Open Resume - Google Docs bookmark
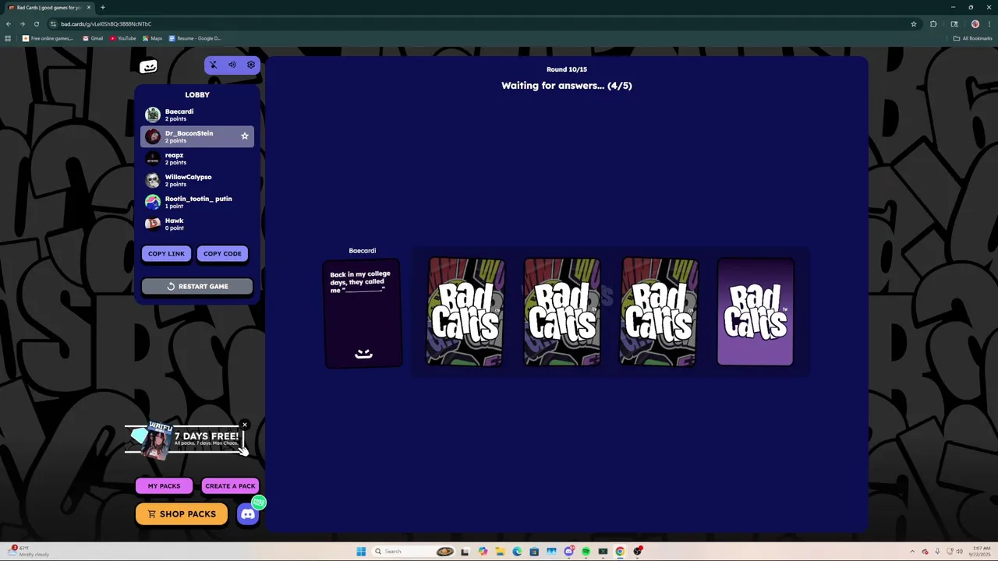Screen dimensions: 998x561 pyautogui.click(x=195, y=38)
